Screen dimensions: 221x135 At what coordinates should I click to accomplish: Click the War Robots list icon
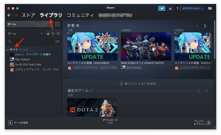[12, 59]
